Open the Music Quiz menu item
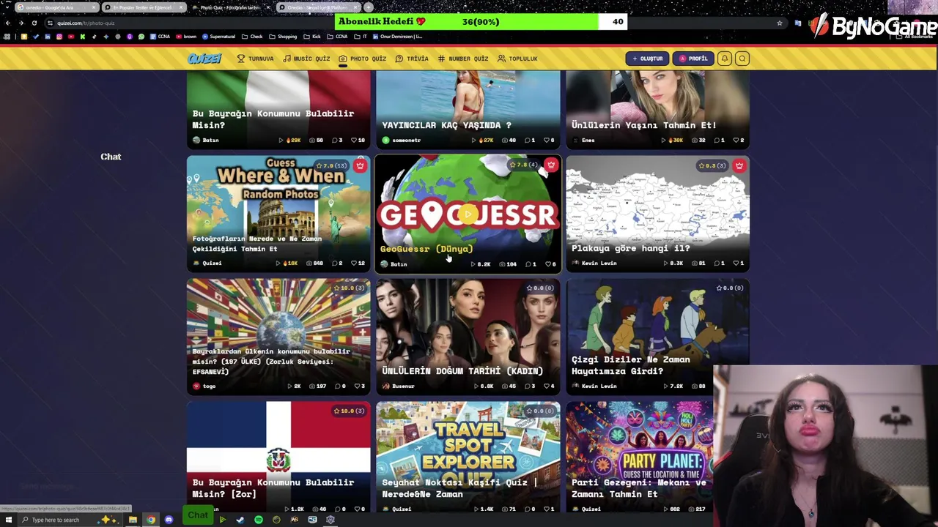 306,59
